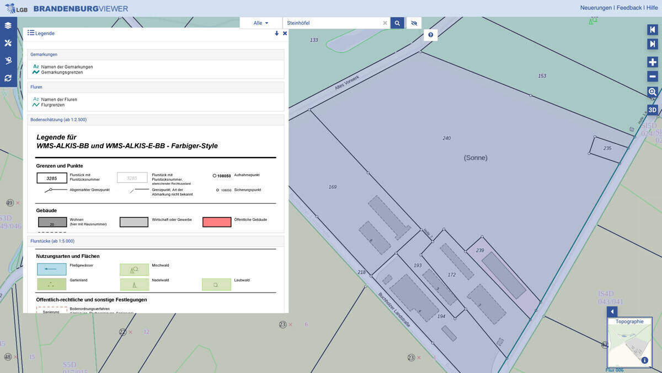Open the Hilfe link

[x=652, y=8]
